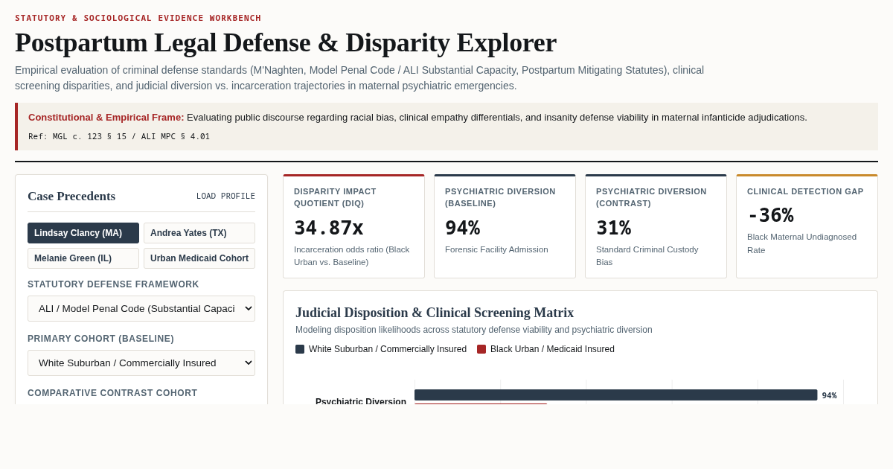Choose the Melanie Green (IL) precedent
This screenshot has width=893, height=469.
pyautogui.click(x=83, y=258)
